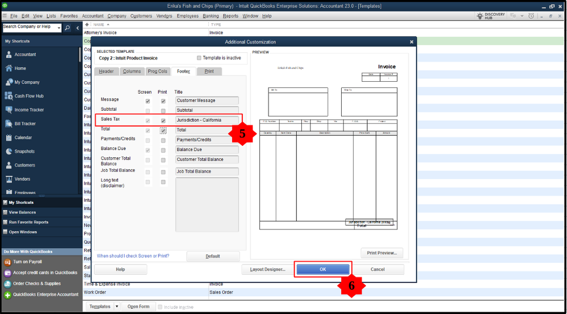Viewport: 567px width, 314px height.
Task: Select View Balances panel option
Action: [x=22, y=212]
